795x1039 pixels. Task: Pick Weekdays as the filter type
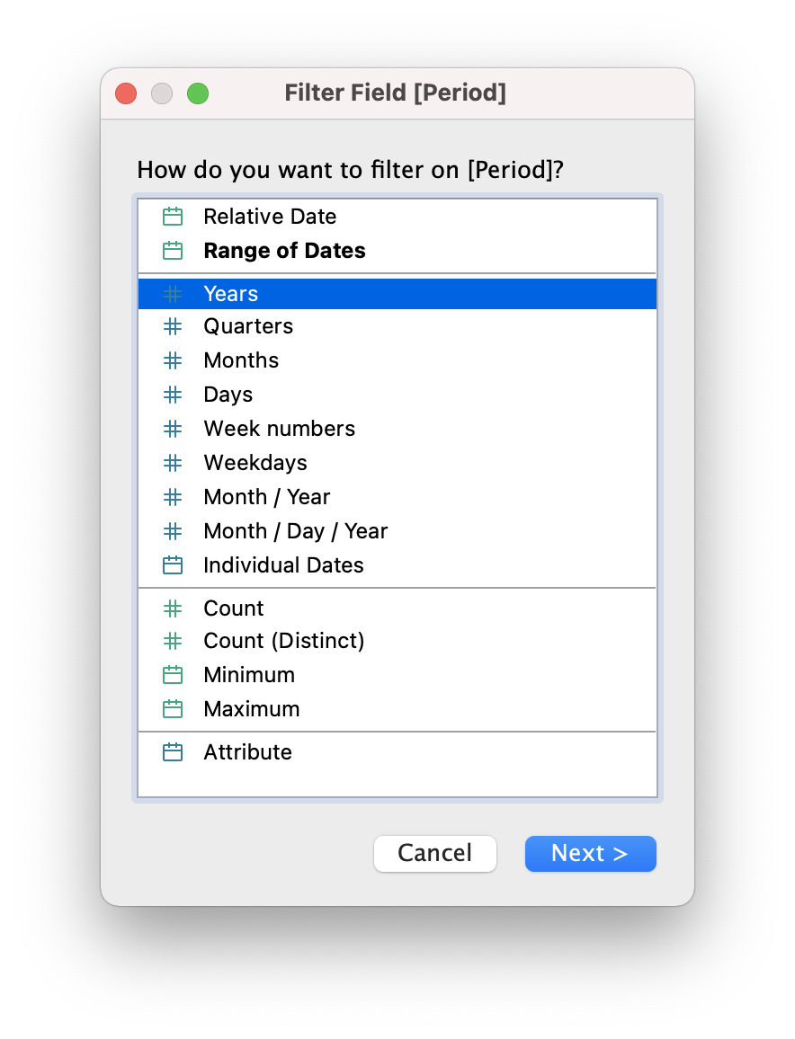pyautogui.click(x=255, y=463)
